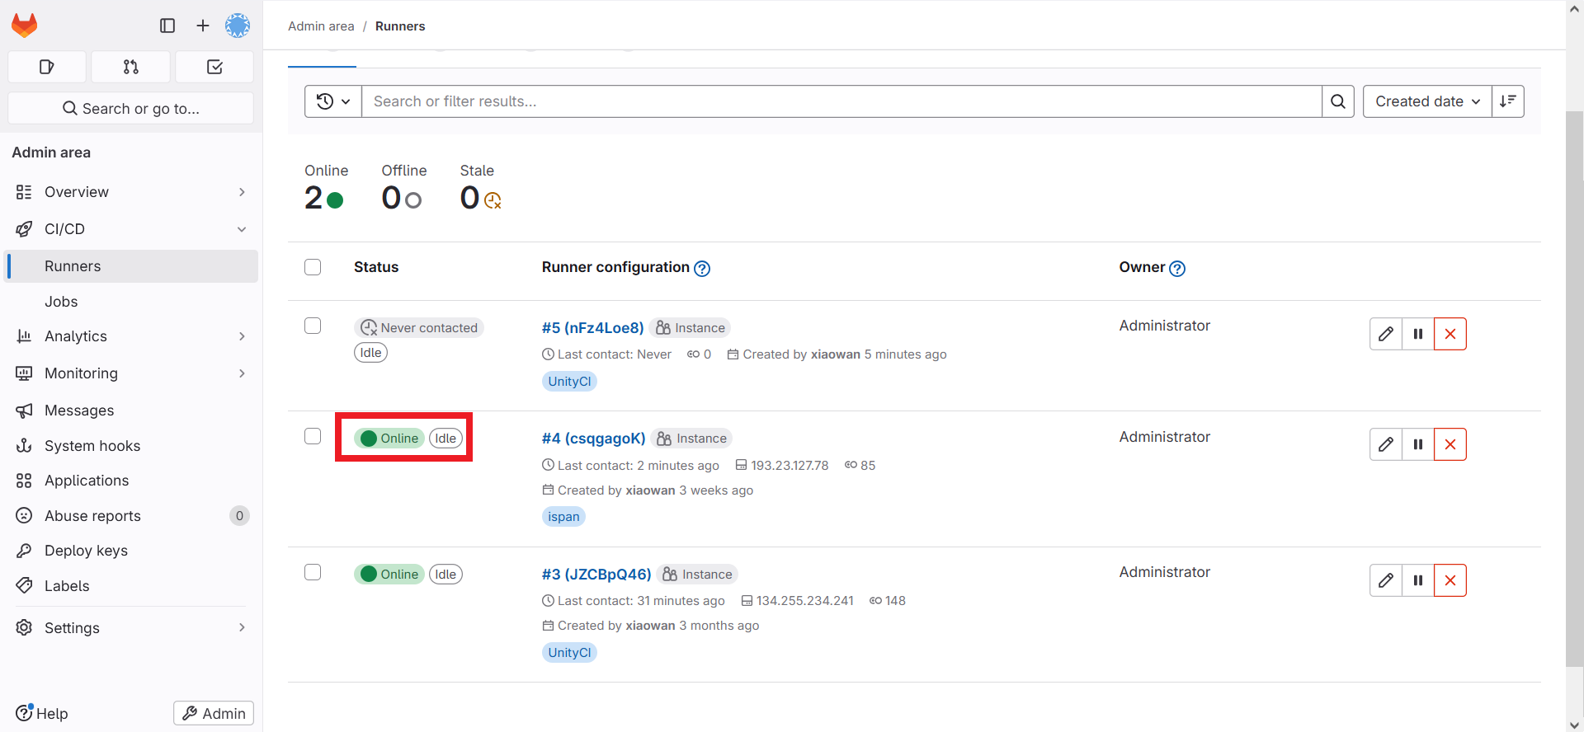
Task: Click the Search or go to button
Action: click(131, 108)
